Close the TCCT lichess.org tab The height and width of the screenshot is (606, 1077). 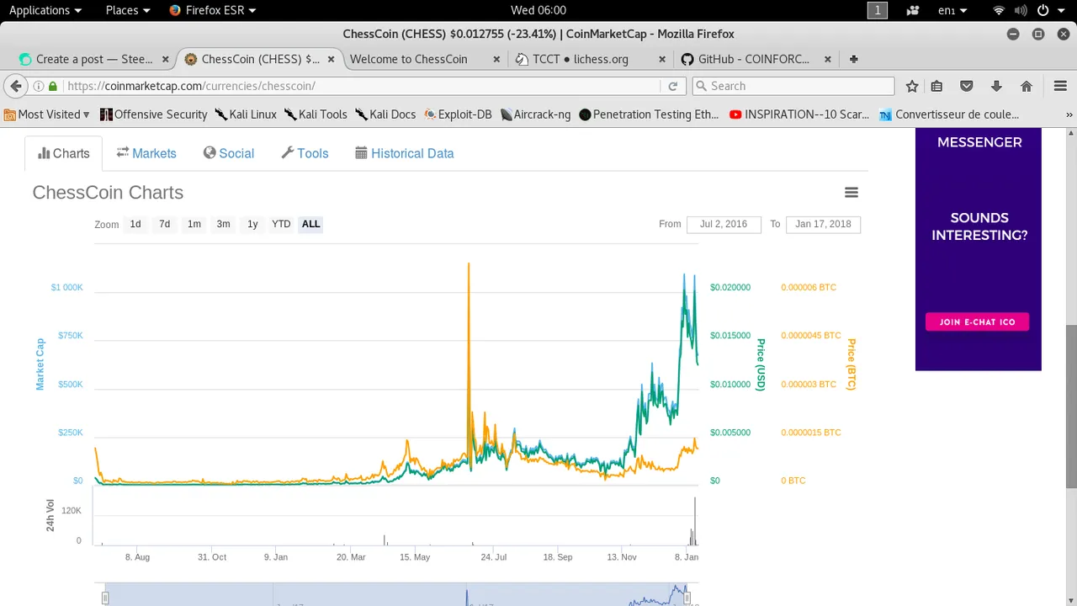coord(662,59)
